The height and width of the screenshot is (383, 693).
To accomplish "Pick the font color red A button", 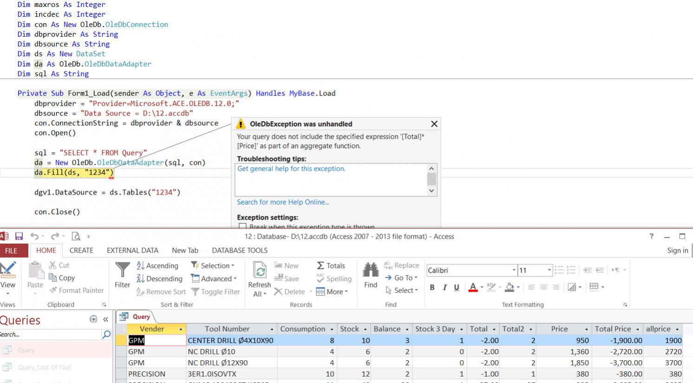I will pyautogui.click(x=473, y=287).
